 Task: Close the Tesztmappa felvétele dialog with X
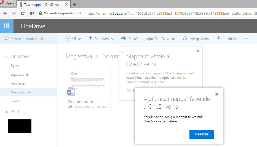(x=217, y=94)
